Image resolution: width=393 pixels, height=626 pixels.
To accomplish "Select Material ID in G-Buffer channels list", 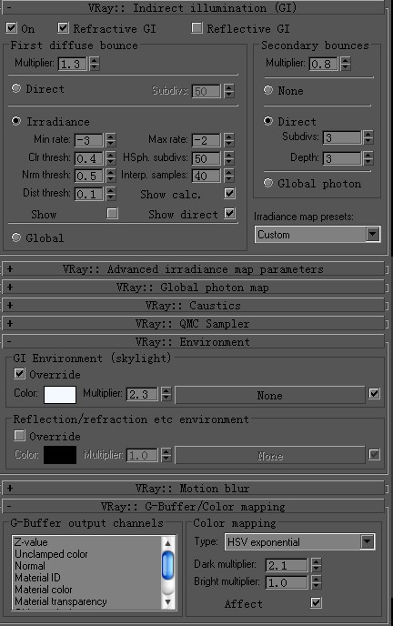I will [37, 578].
